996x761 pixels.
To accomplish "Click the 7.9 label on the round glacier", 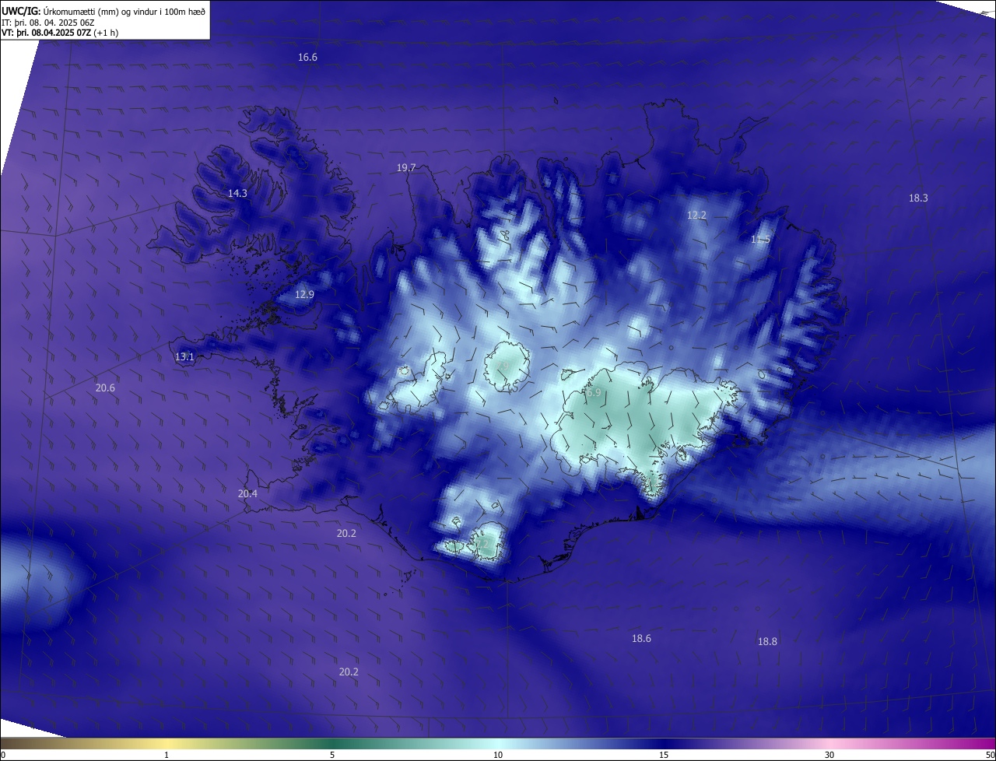I will pos(503,366).
